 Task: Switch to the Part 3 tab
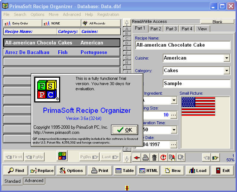click(171, 29)
